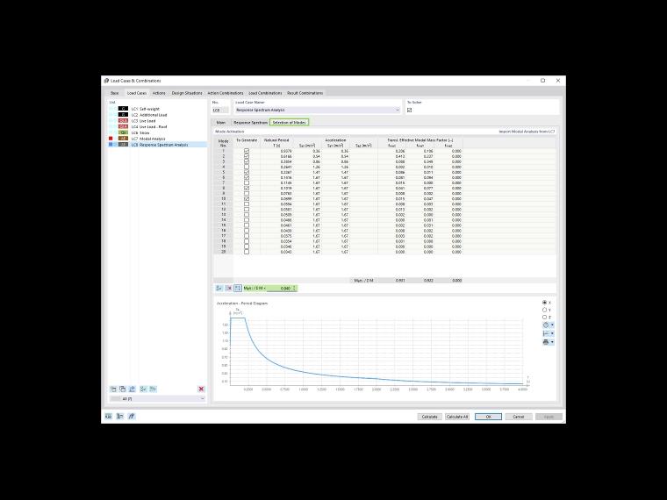The image size is (667, 500).
Task: Select LC2 Additional Load in the list
Action: tap(158, 115)
